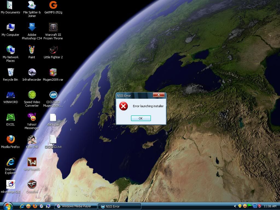Screen dimensions: 280x210
Task: Expand hidden system tray icons
Action: [235, 206]
